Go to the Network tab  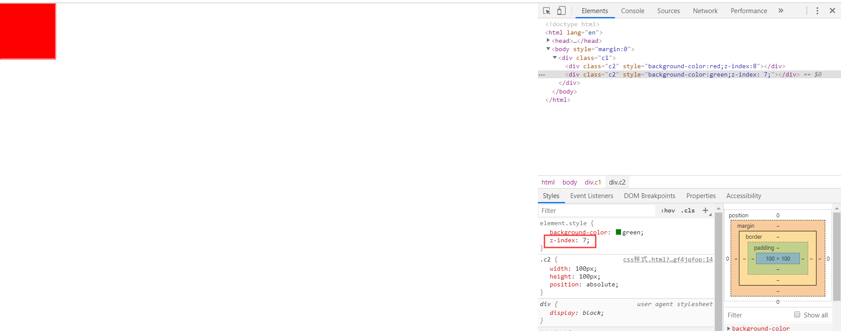click(x=705, y=11)
